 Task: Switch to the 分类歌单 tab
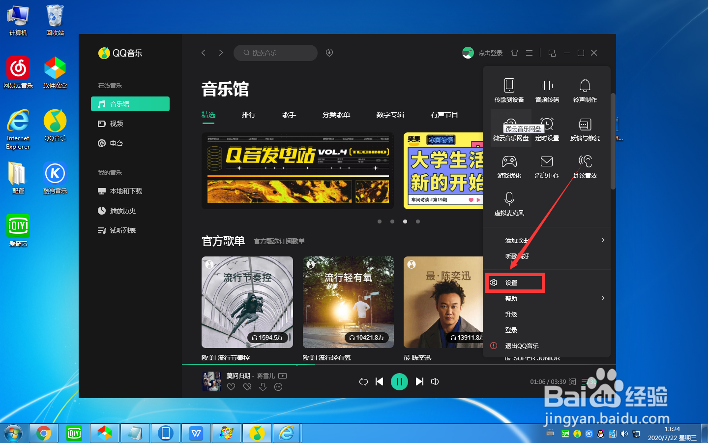coord(336,115)
